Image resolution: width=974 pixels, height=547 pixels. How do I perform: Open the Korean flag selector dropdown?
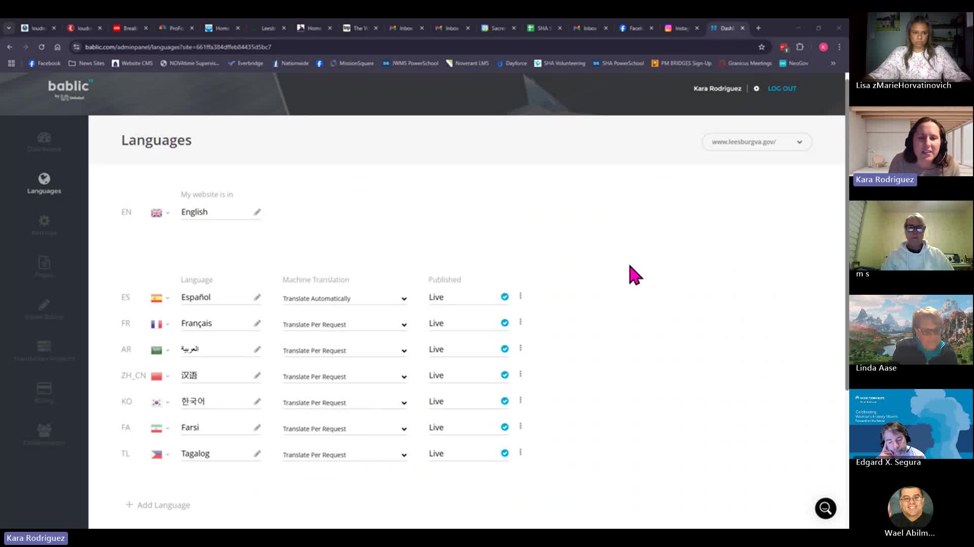[160, 402]
